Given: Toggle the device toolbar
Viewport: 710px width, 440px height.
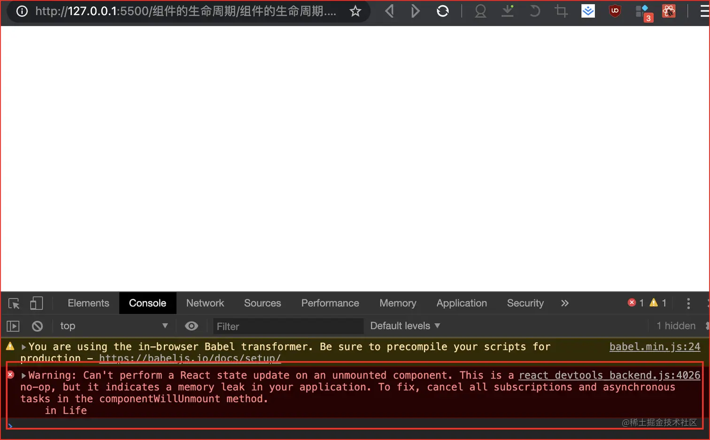Looking at the screenshot, I should [36, 303].
